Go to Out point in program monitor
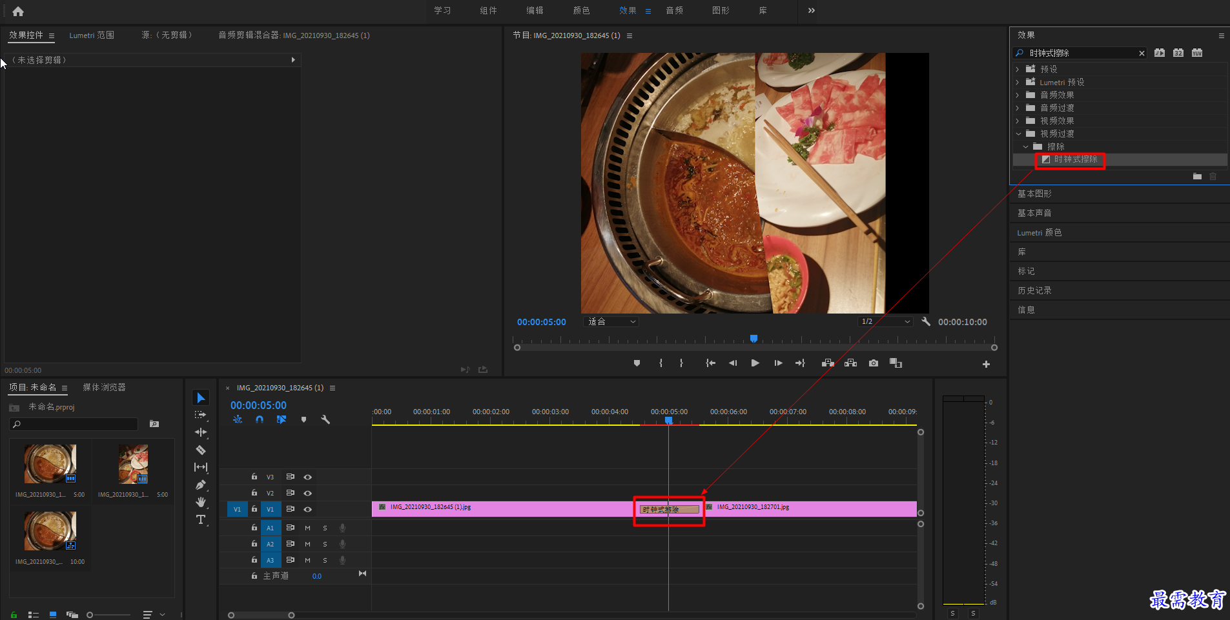Screen dimensions: 1230x620 [800, 363]
